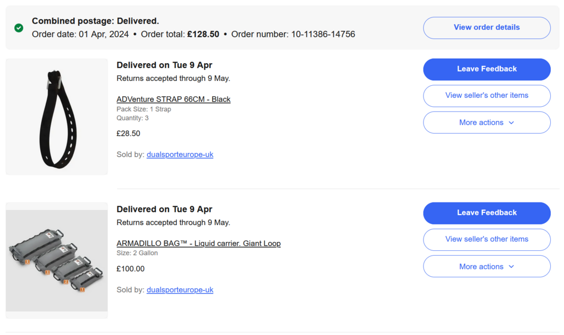Click the Combined postage: Delivered heading
Viewport: 564px width, 335px height.
95,21
